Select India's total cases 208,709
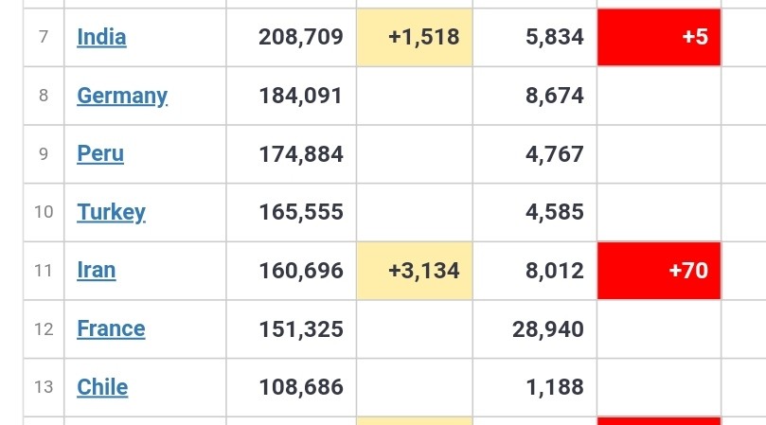766x425 pixels. [301, 37]
